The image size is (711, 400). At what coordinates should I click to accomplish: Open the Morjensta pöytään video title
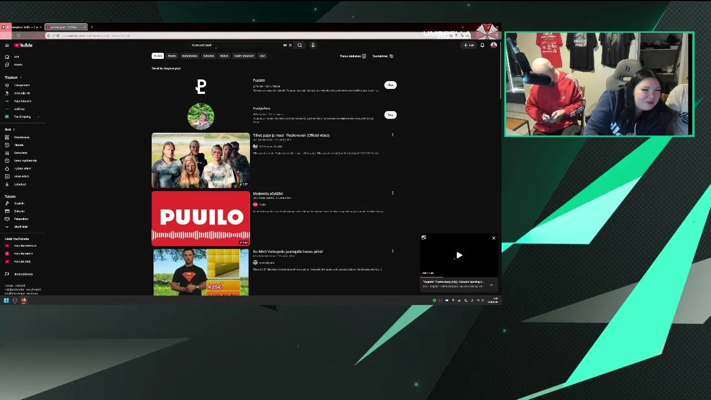tap(268, 194)
